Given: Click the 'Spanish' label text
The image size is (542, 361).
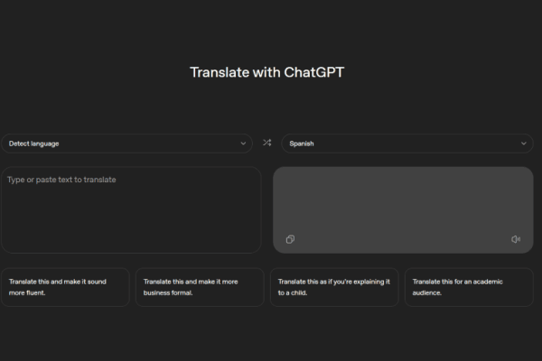Looking at the screenshot, I should (302, 143).
